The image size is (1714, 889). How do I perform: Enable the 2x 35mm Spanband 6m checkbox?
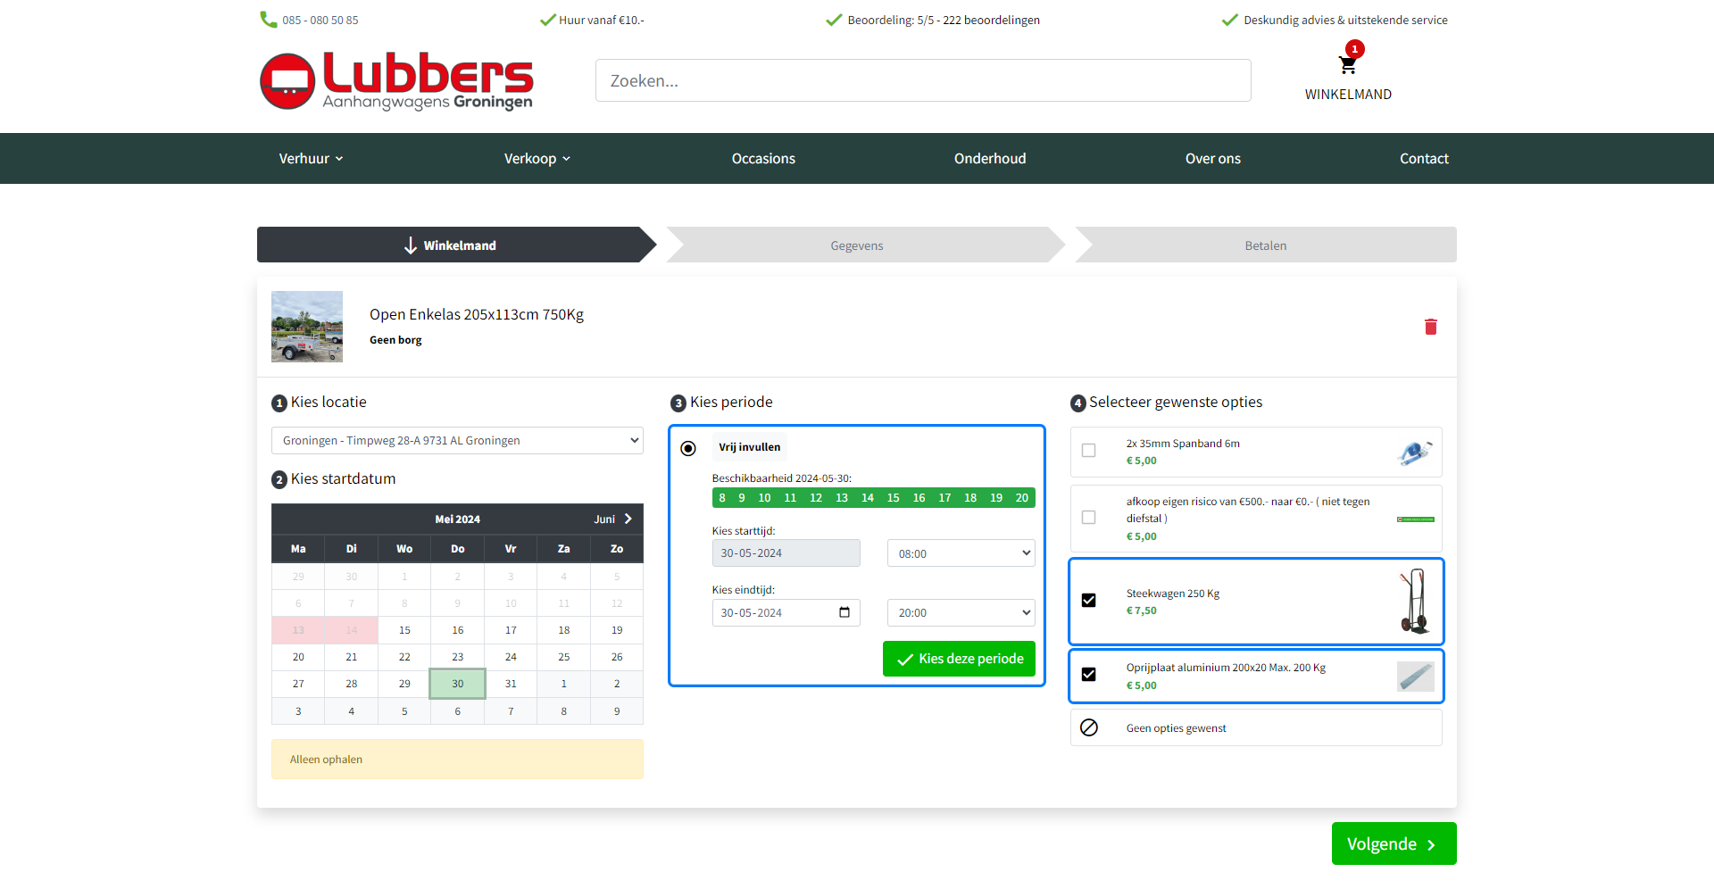[x=1089, y=452]
